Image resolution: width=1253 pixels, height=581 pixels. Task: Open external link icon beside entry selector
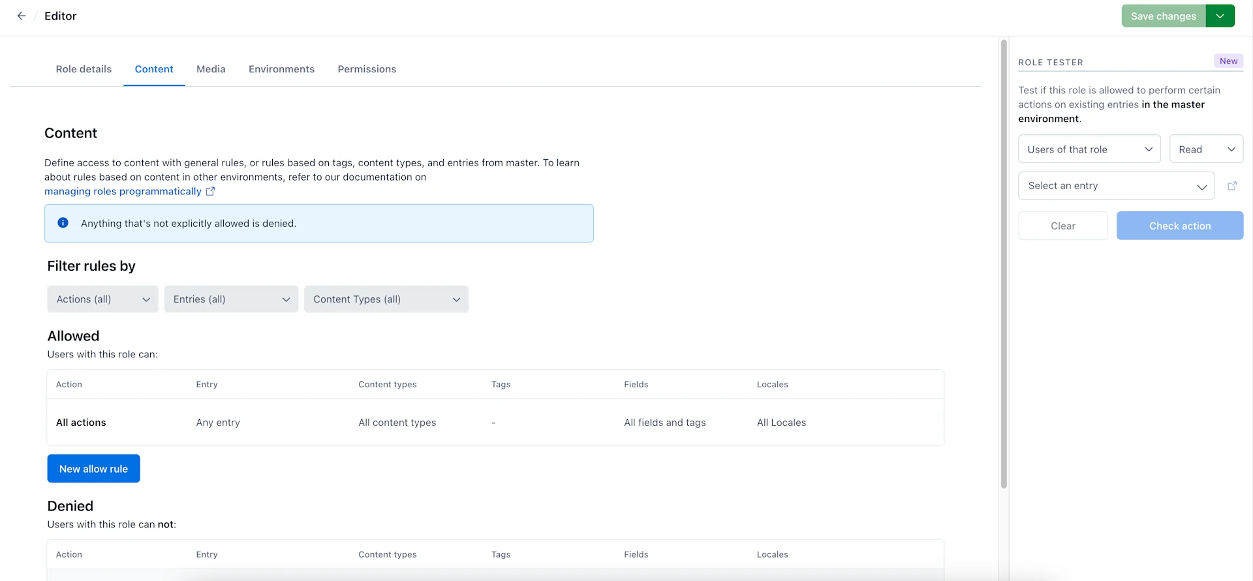click(x=1232, y=186)
